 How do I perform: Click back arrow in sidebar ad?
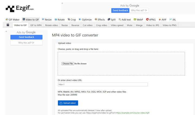point(6,32)
